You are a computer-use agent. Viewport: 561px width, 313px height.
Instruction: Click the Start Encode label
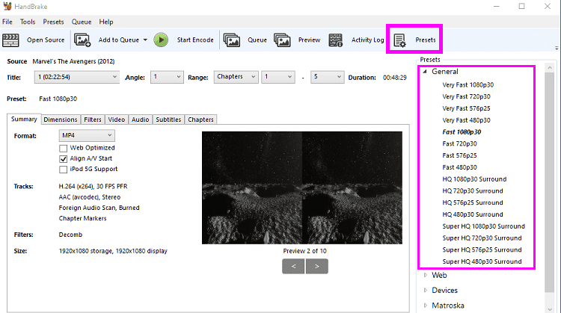point(195,40)
